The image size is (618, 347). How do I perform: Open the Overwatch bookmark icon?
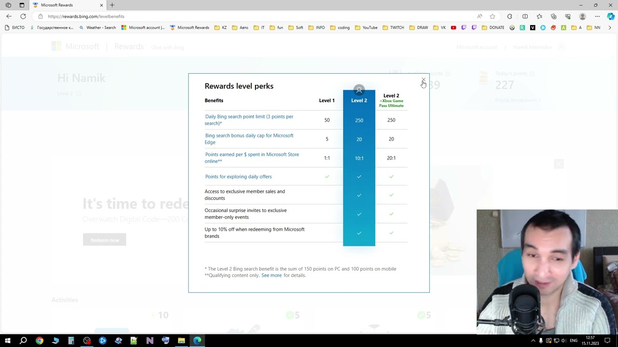512,27
